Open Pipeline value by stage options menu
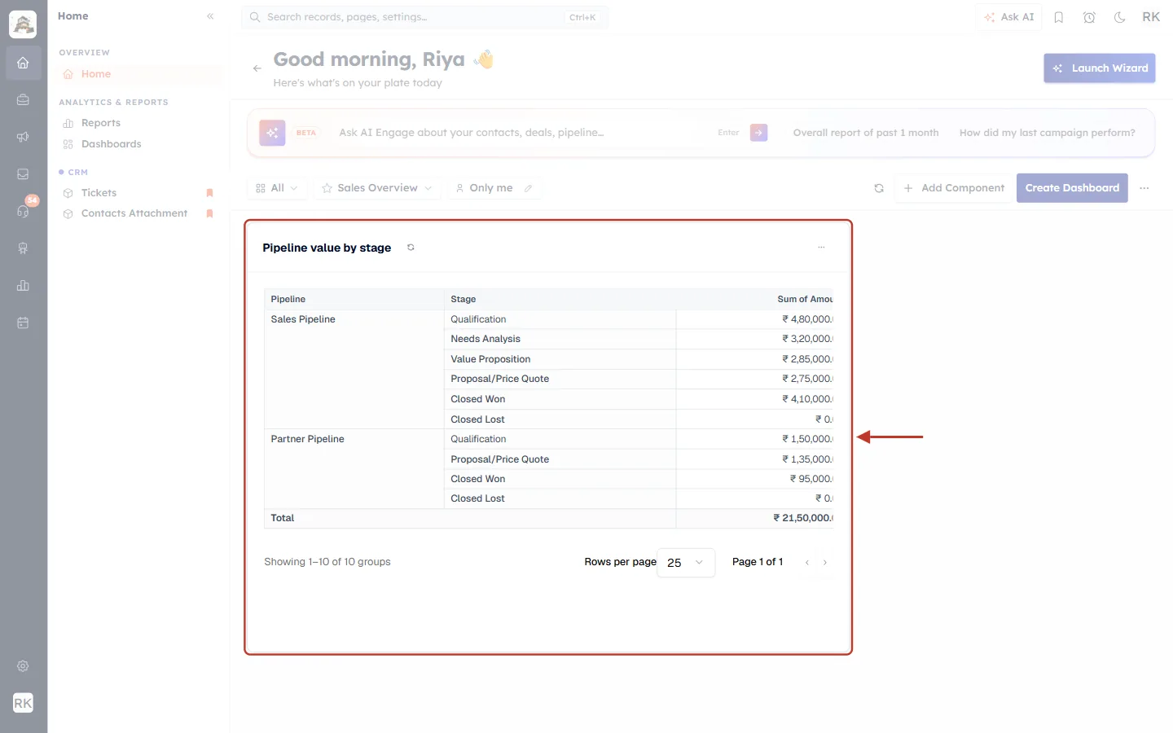The width and height of the screenshot is (1173, 733). point(821,248)
